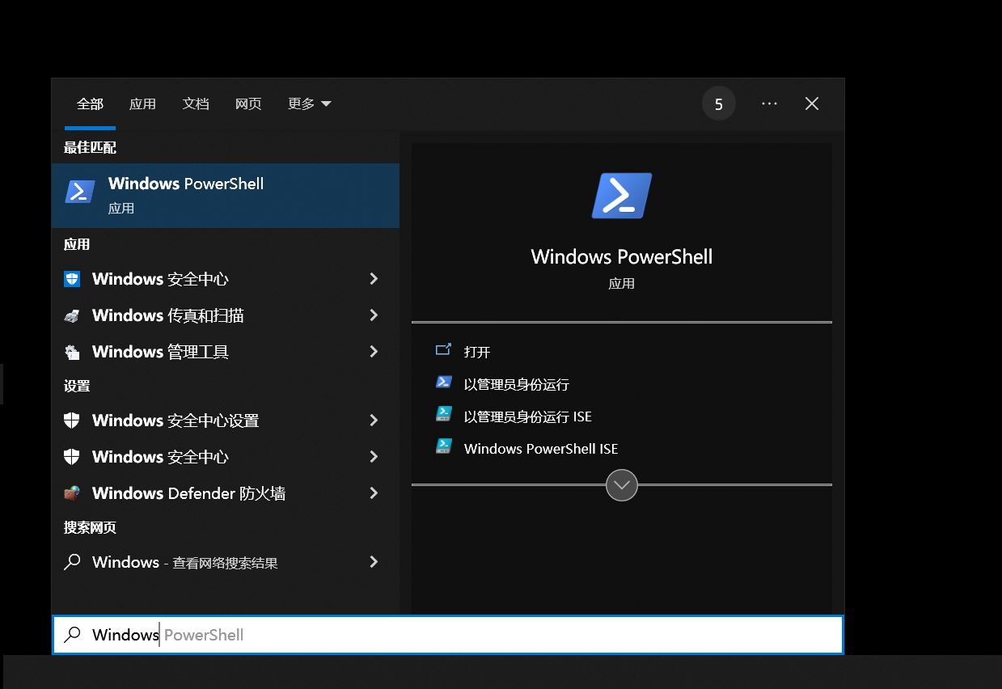Expand the Windows web search result arrow
Viewport: 1002px width, 689px height.
[374, 561]
